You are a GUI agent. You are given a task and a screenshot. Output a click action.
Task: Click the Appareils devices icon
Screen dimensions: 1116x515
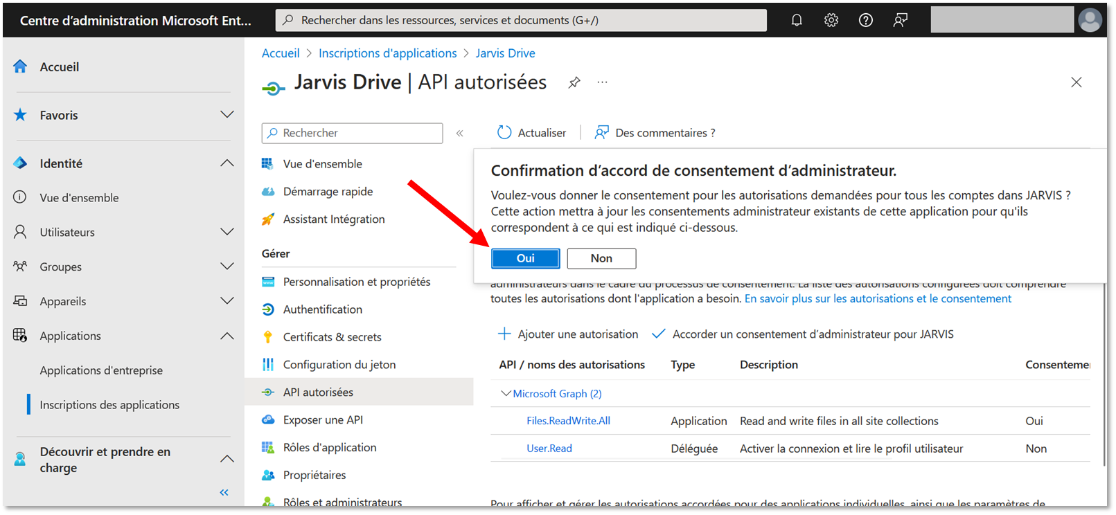pos(20,301)
